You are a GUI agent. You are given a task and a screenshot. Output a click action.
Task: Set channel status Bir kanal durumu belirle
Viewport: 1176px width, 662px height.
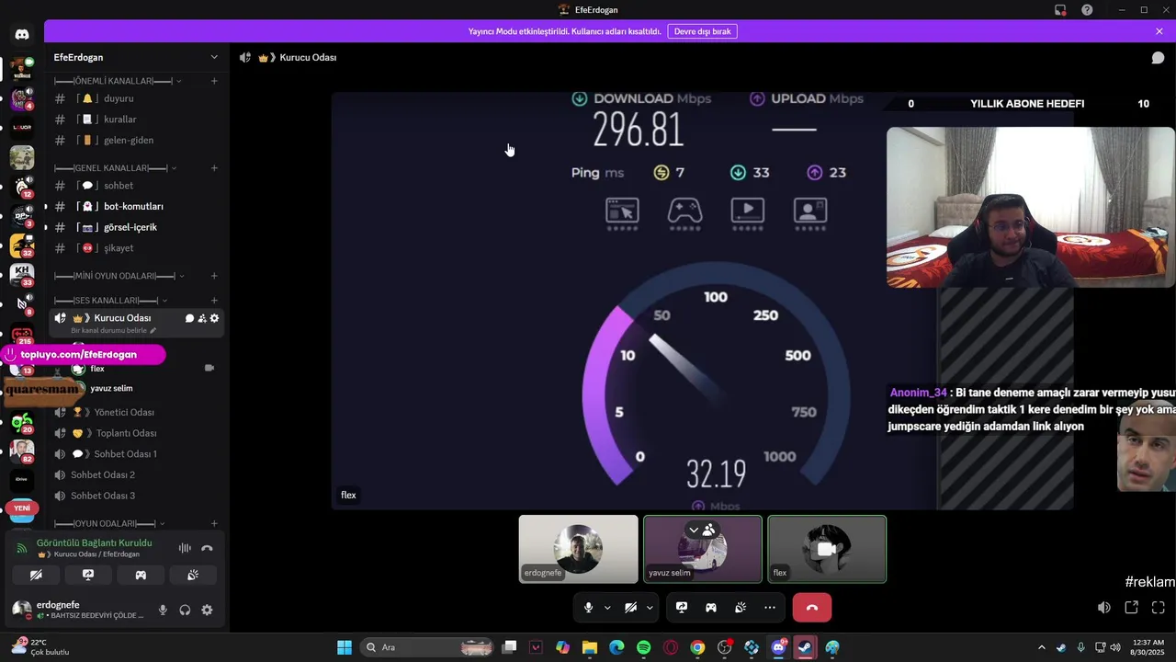click(x=114, y=330)
